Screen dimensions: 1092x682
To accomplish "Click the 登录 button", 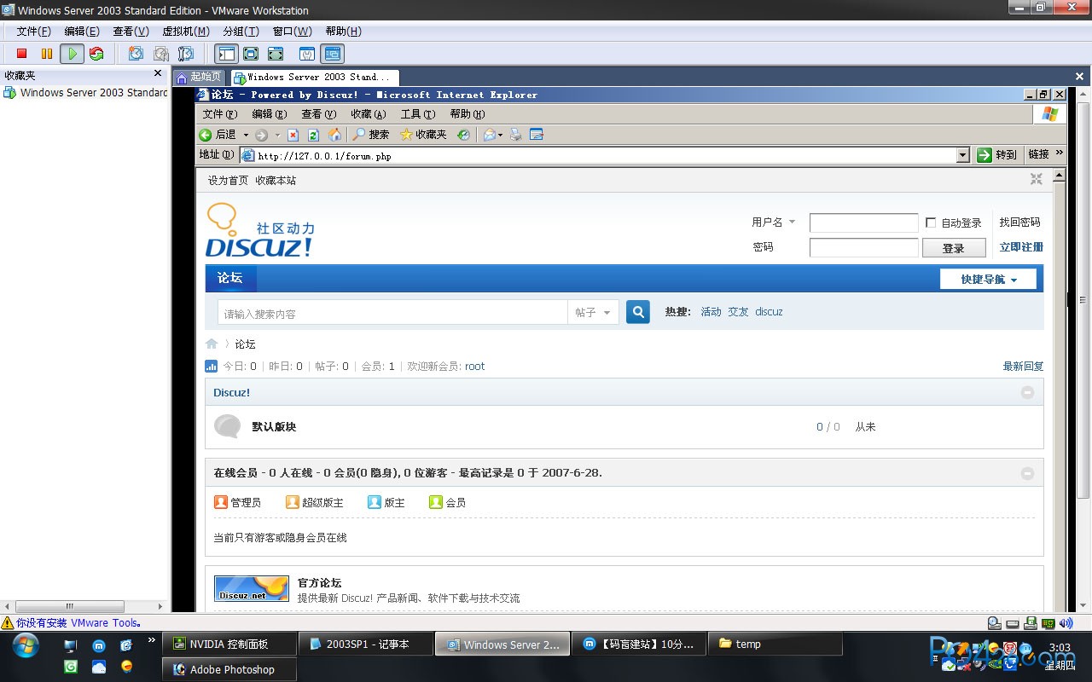I will click(954, 248).
